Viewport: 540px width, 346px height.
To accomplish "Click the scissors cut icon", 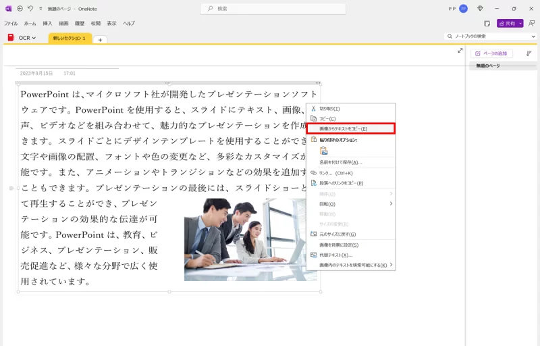I will point(313,109).
